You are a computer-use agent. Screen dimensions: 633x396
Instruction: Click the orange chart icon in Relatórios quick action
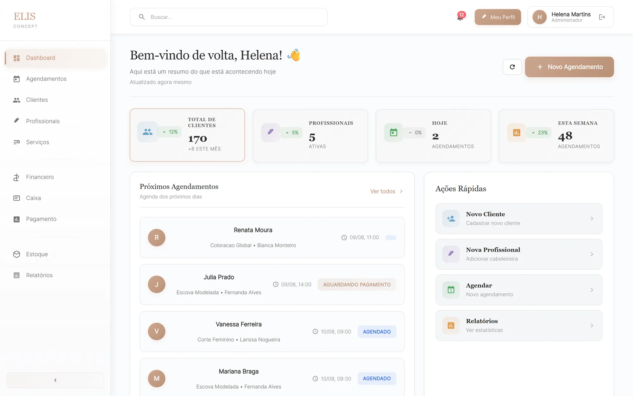coord(451,325)
